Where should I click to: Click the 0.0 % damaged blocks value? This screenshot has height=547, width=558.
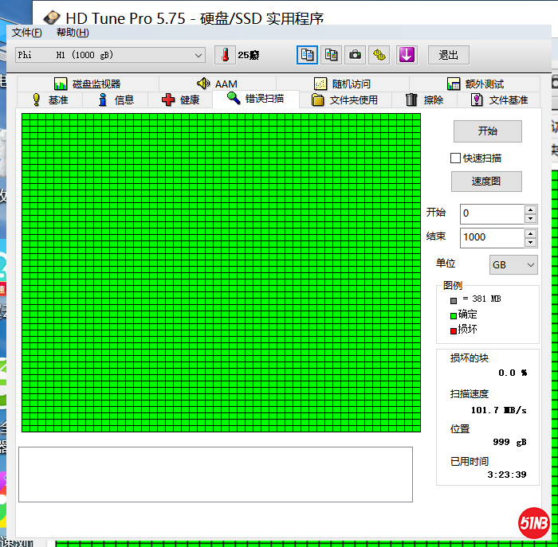click(513, 373)
